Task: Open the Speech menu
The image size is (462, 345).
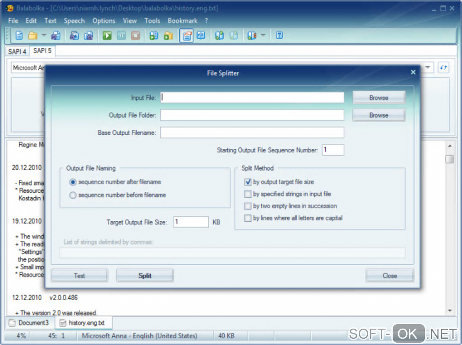Action: click(x=74, y=21)
